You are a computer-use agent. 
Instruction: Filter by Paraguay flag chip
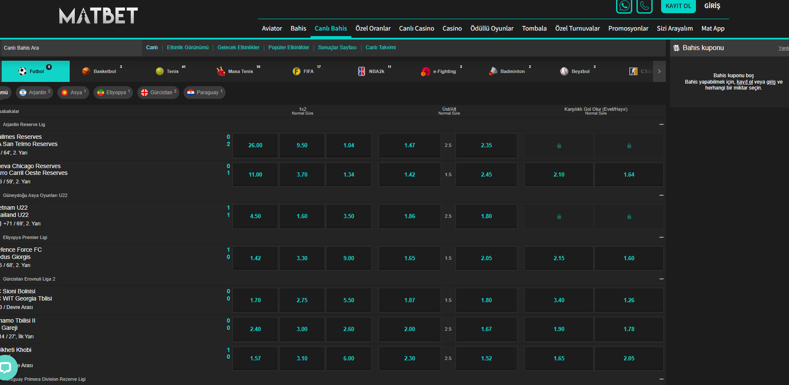click(x=204, y=93)
